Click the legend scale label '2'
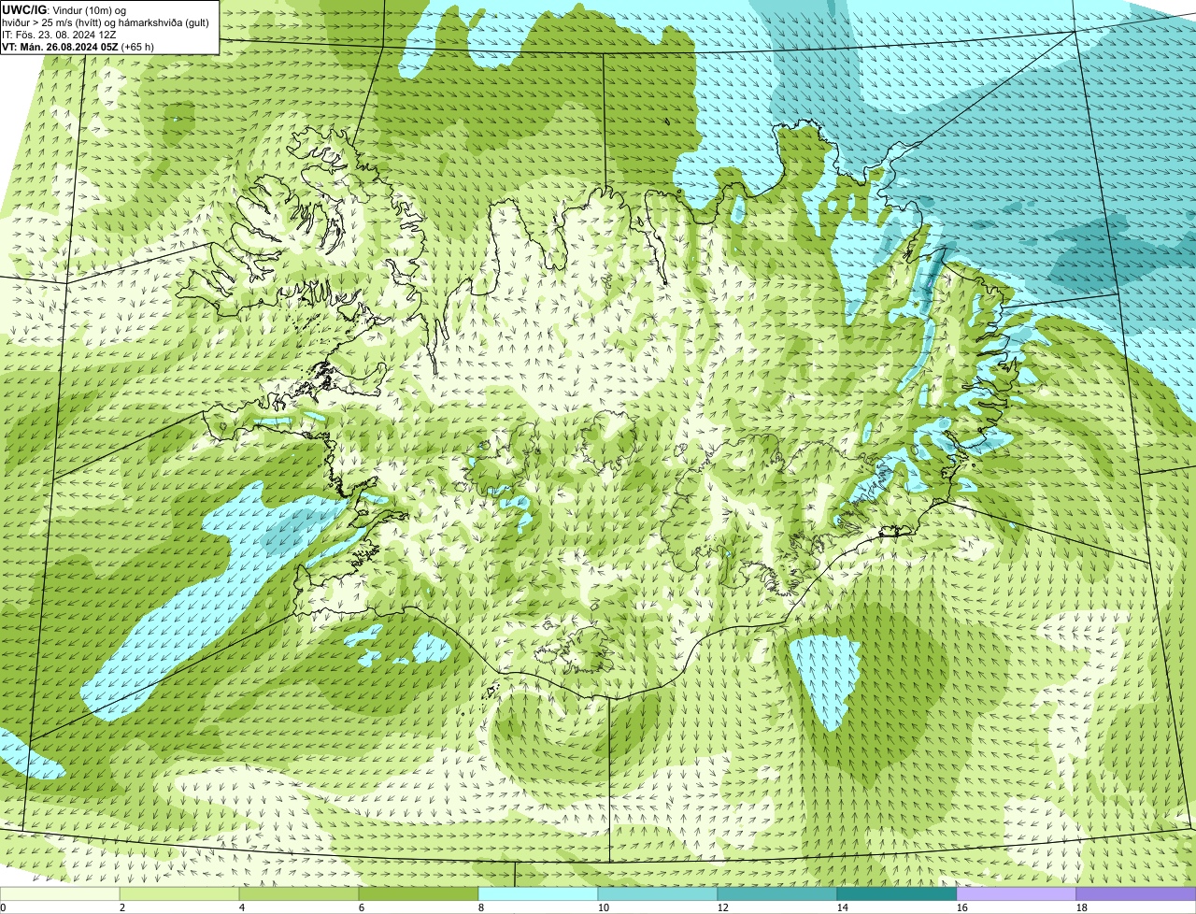The height and width of the screenshot is (914, 1196). [x=122, y=907]
